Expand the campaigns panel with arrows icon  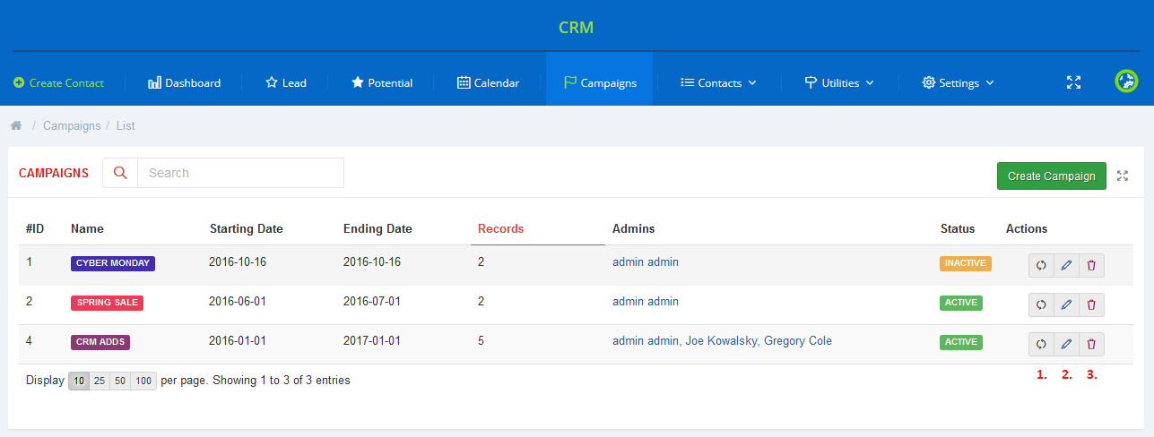[x=1123, y=176]
